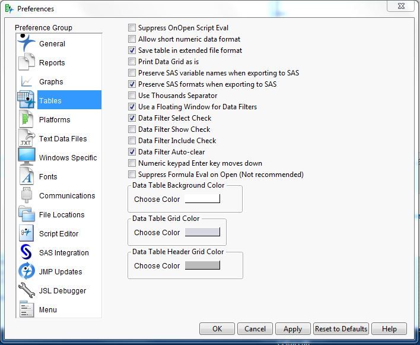Click the Text Data Files TXT icon
The width and height of the screenshot is (420, 345).
(26, 138)
